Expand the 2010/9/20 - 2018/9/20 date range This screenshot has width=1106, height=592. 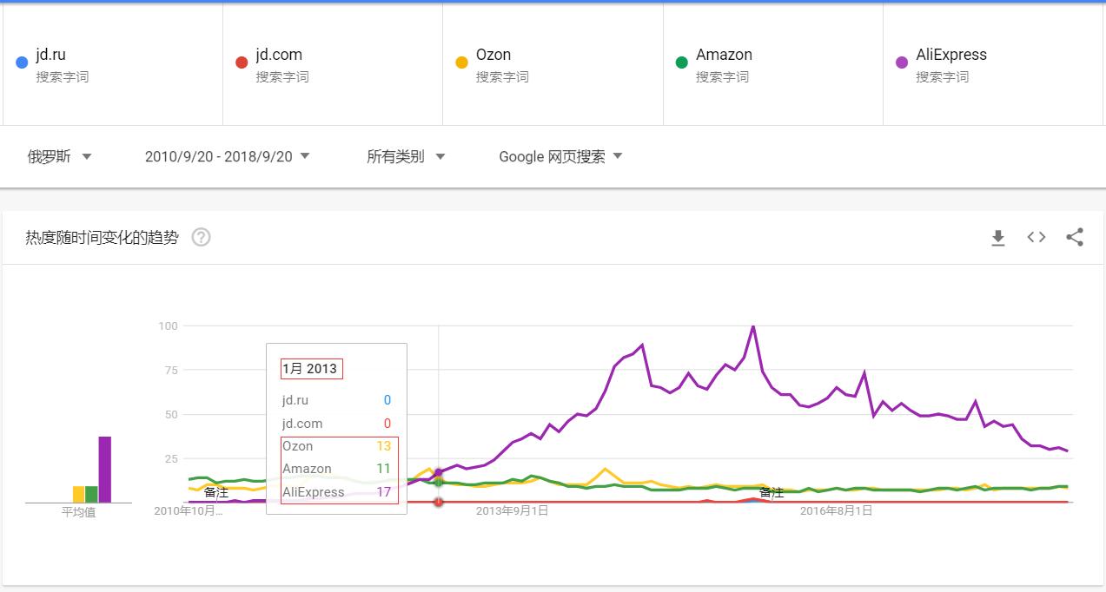[x=227, y=156]
